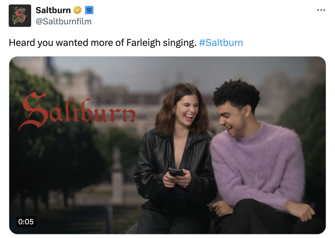This screenshot has width=335, height=238.
Task: Open the Saltburn display name link
Action: tap(53, 10)
